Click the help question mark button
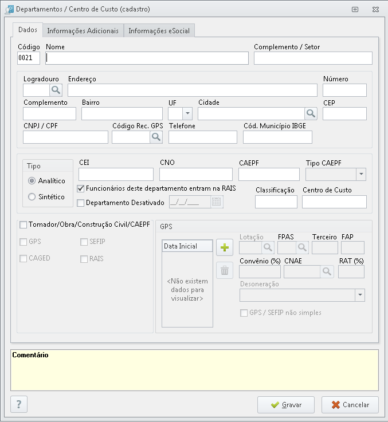The height and width of the screenshot is (422, 388). (x=19, y=404)
